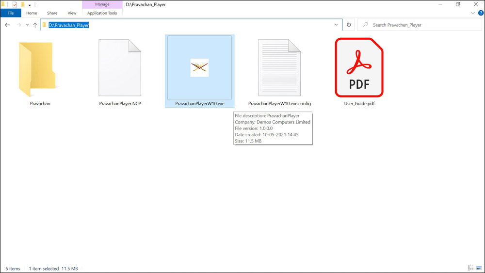Go back with the Back arrow
The image size is (485, 273).
(7, 25)
